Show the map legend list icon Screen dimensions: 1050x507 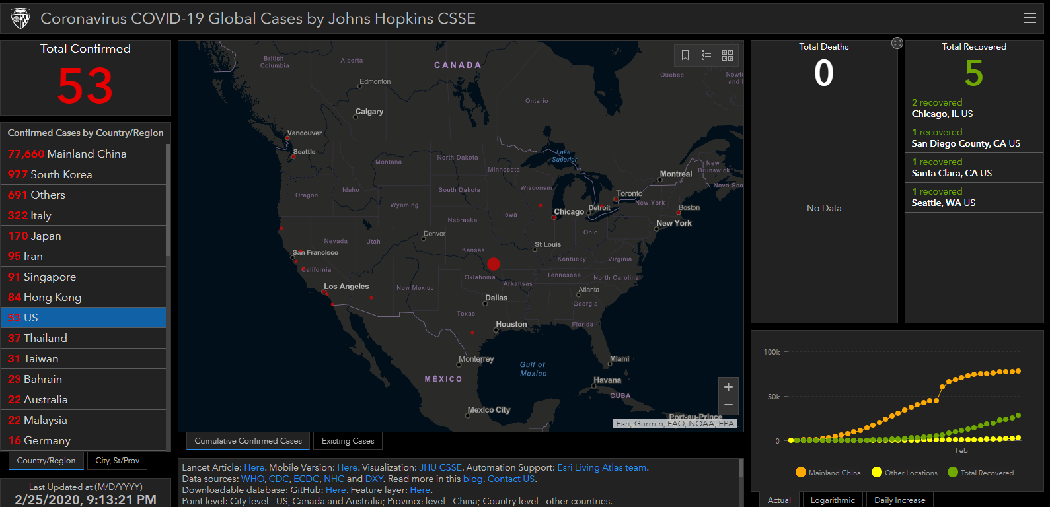click(x=706, y=55)
